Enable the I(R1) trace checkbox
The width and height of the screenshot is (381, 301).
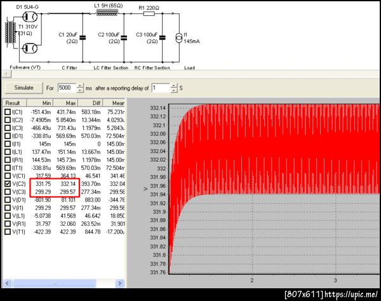[x=8, y=160]
